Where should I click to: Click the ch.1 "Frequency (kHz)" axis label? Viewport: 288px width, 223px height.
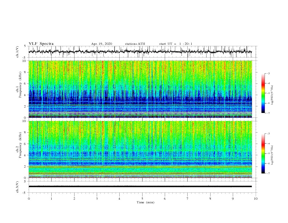point(20,85)
